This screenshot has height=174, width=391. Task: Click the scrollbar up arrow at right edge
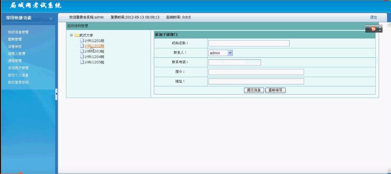(389, 26)
